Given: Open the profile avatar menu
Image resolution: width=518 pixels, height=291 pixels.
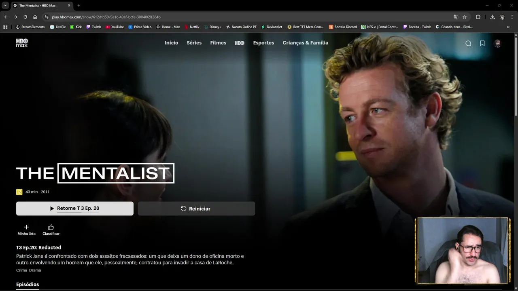Looking at the screenshot, I should (497, 44).
